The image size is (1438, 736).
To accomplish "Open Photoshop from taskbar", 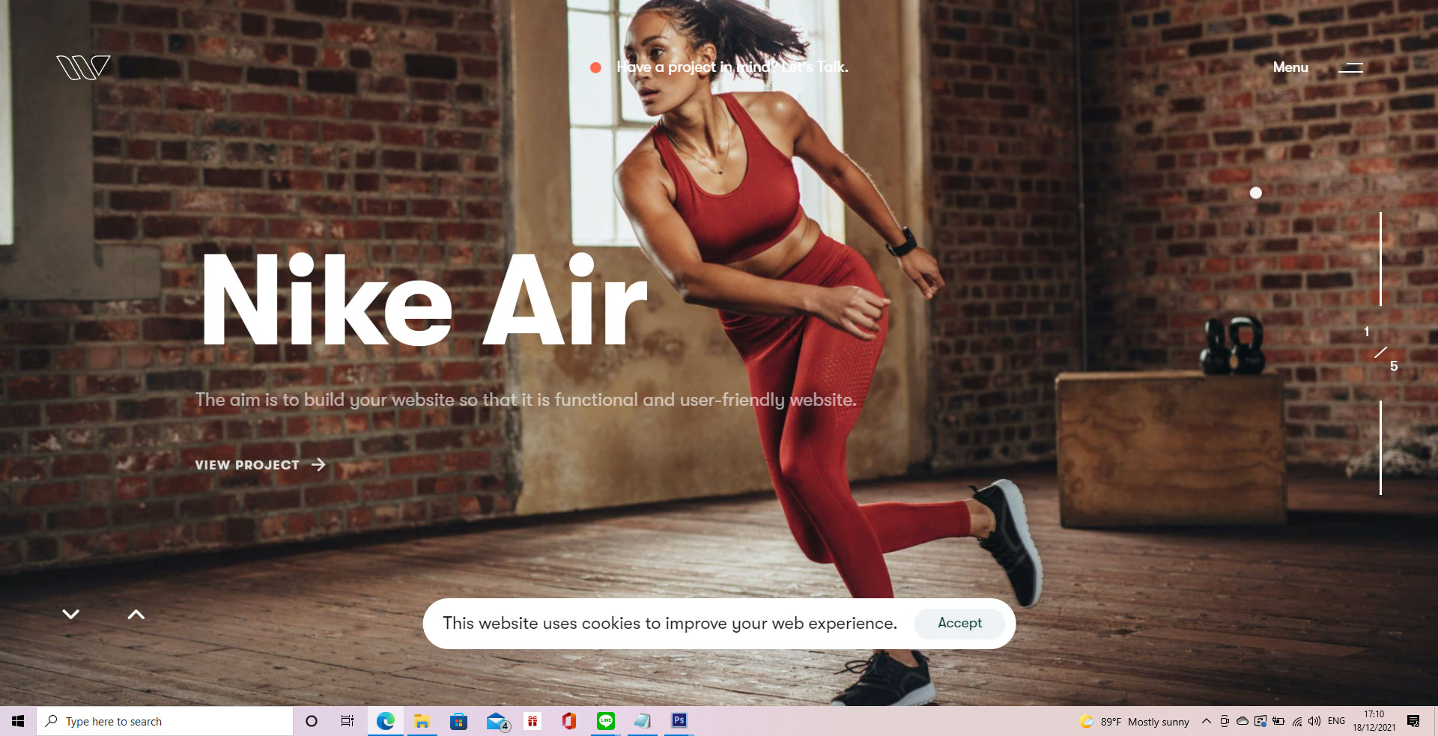I will [x=679, y=721].
